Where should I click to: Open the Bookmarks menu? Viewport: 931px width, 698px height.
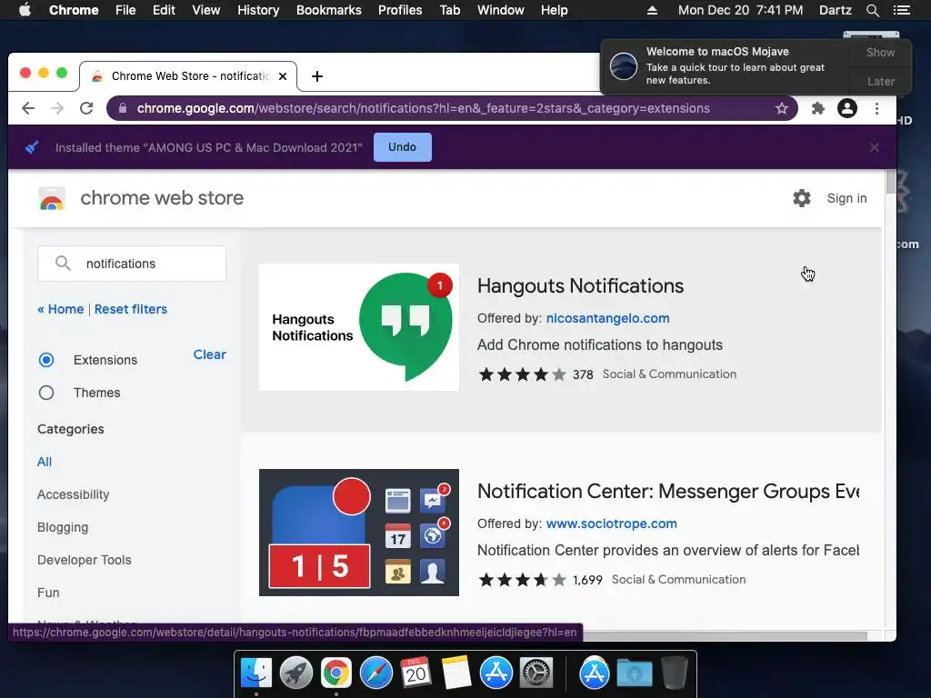pos(329,10)
